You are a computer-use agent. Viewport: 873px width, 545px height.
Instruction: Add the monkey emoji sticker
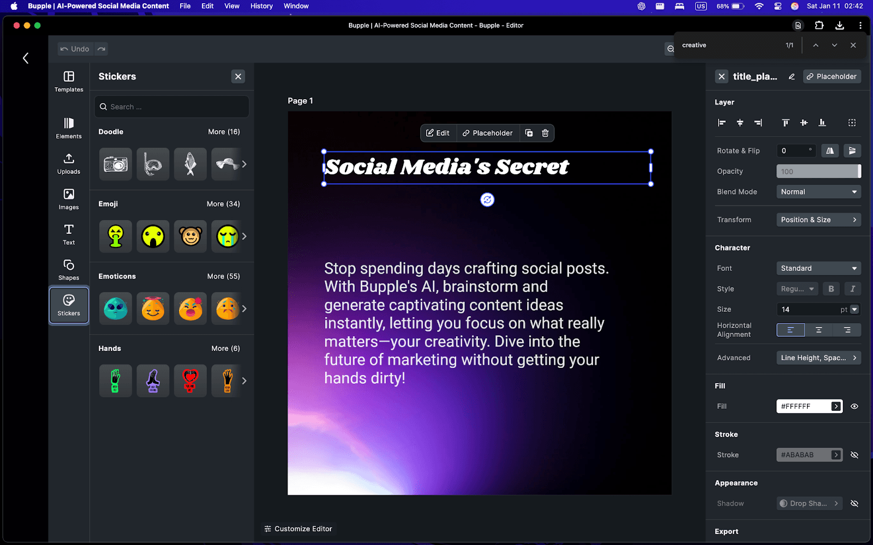click(190, 237)
